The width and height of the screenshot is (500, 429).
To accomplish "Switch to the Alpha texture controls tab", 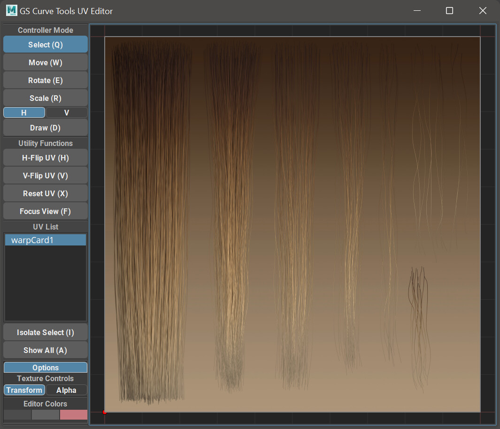I will (x=66, y=390).
